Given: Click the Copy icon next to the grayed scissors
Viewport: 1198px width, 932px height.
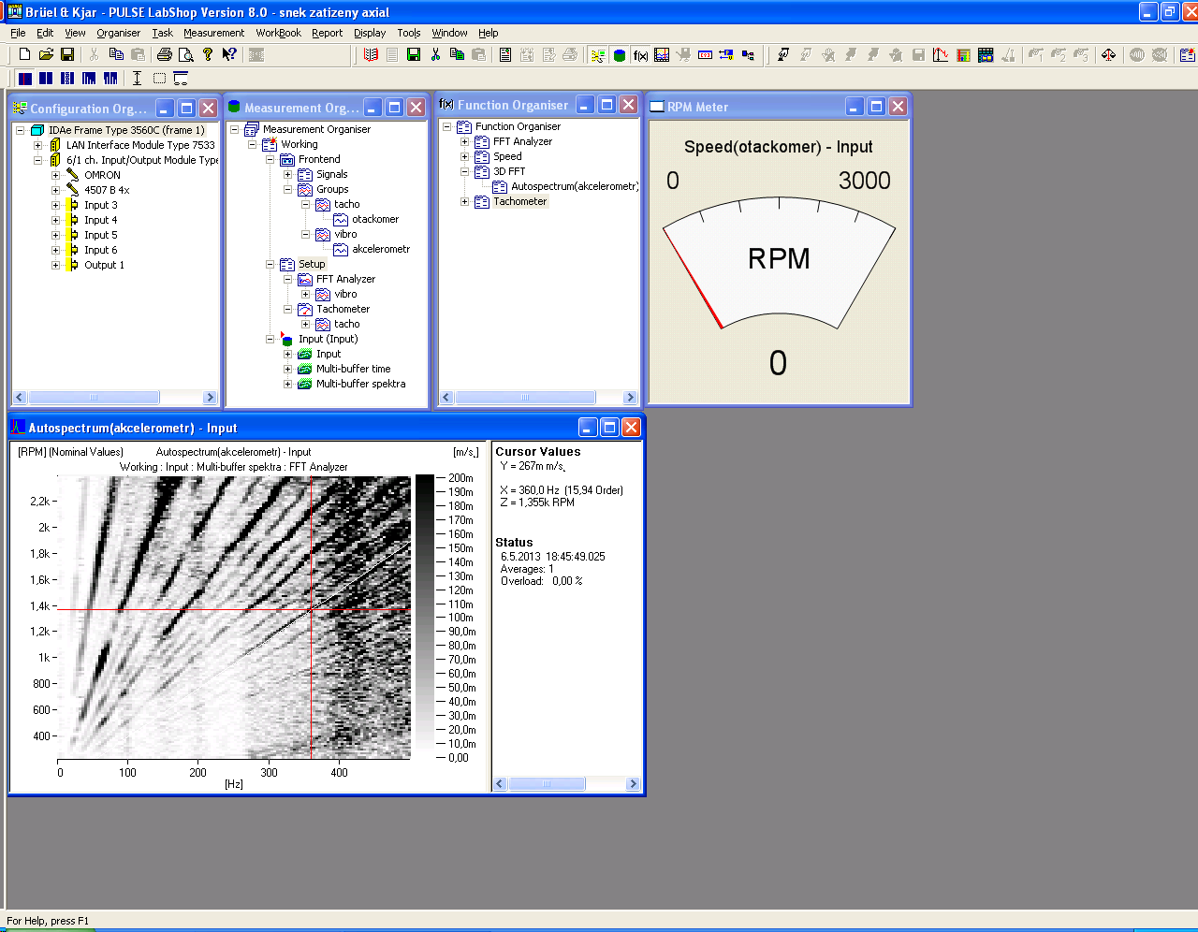Looking at the screenshot, I should (x=116, y=54).
